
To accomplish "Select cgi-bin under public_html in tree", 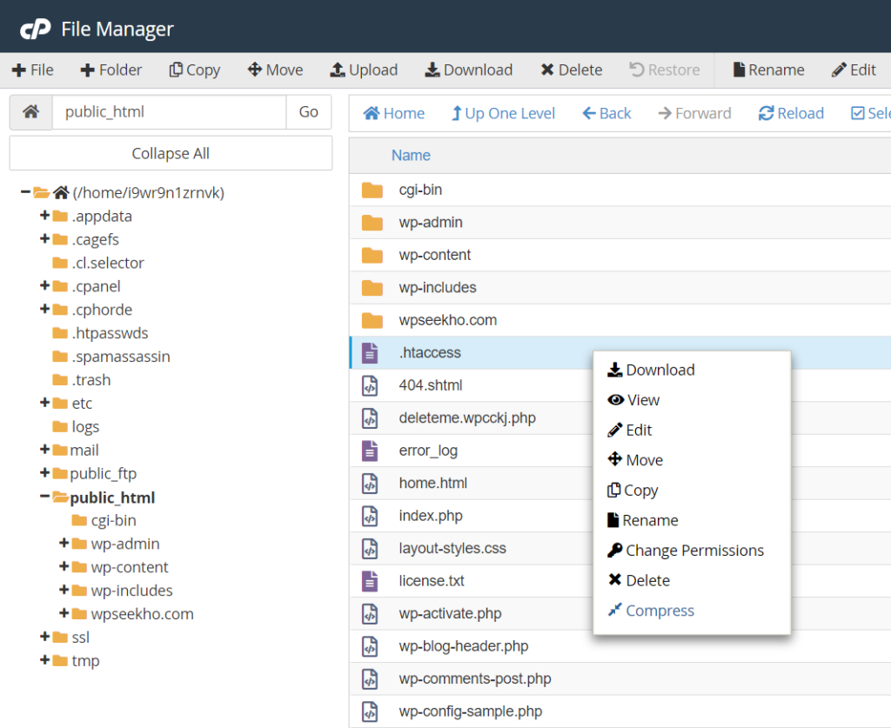I will pos(113,520).
